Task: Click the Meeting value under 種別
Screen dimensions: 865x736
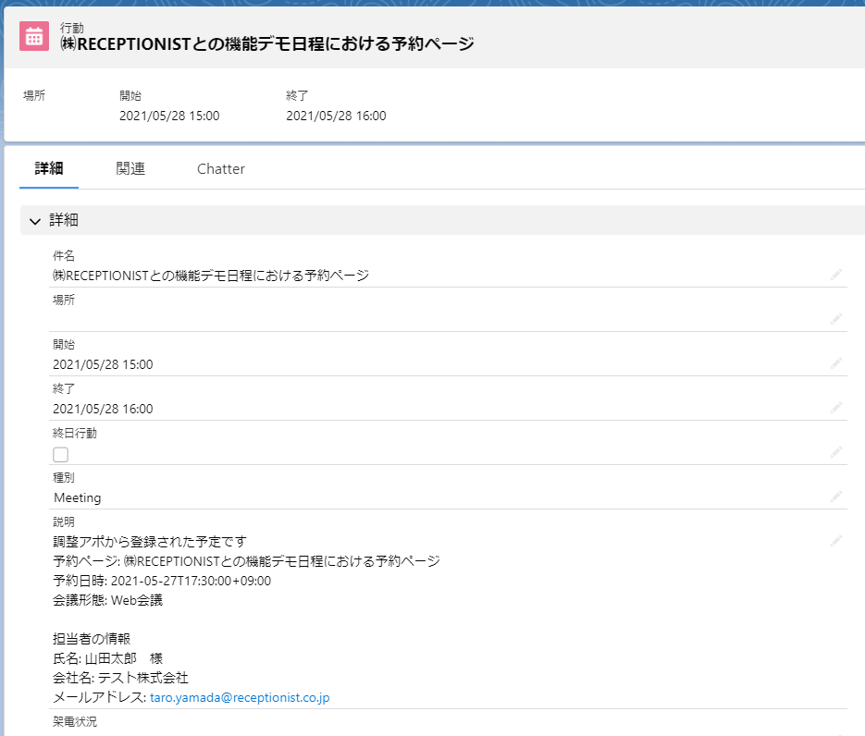Action: [78, 497]
